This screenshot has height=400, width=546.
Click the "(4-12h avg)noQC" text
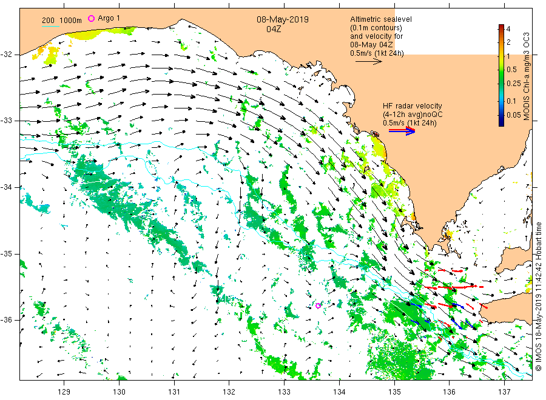tap(413, 115)
